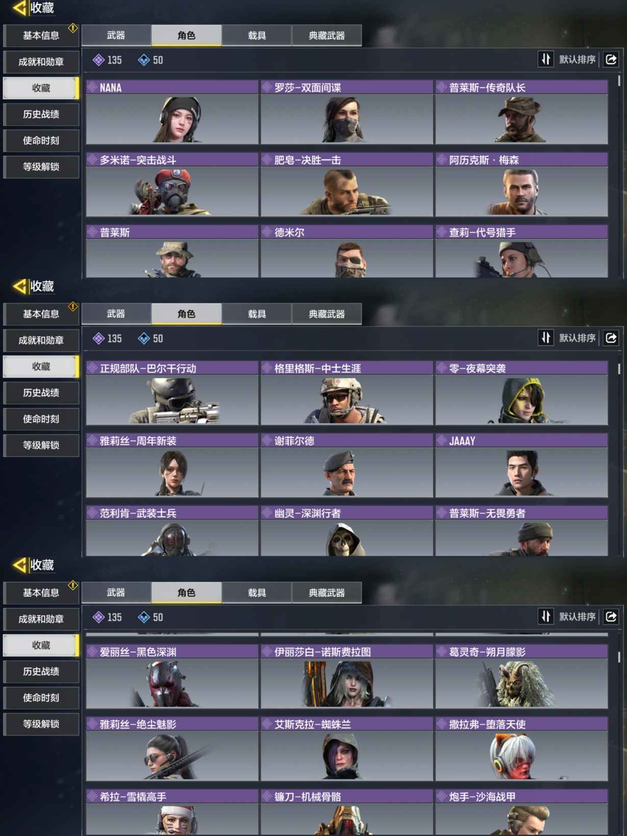
Task: Click the yellow back arrow in the panel containing 罗莎-双面间谍
Action: point(19,8)
